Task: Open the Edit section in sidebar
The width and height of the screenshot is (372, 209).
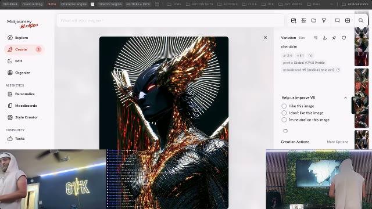Action: (x=15, y=61)
